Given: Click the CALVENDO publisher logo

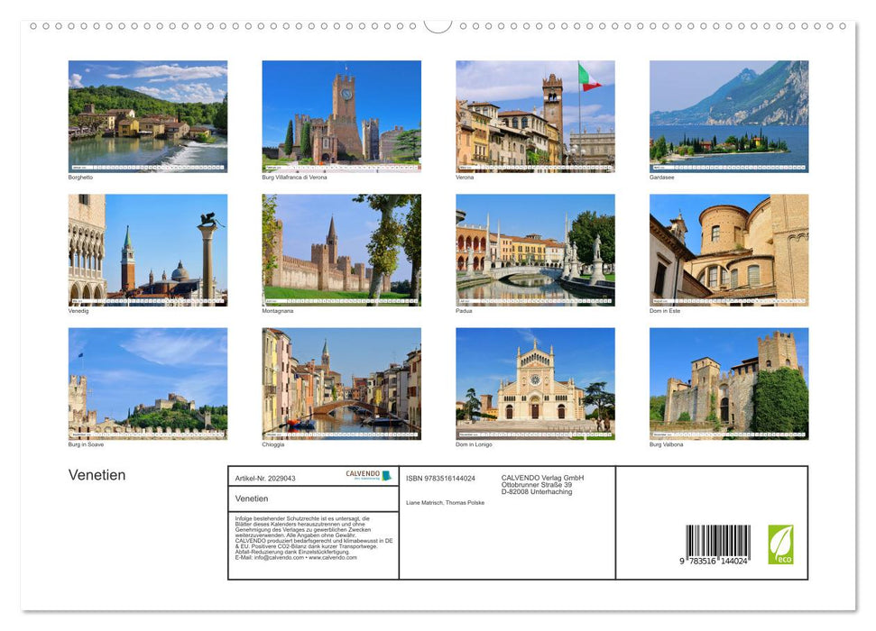Looking at the screenshot, I should click(364, 475).
